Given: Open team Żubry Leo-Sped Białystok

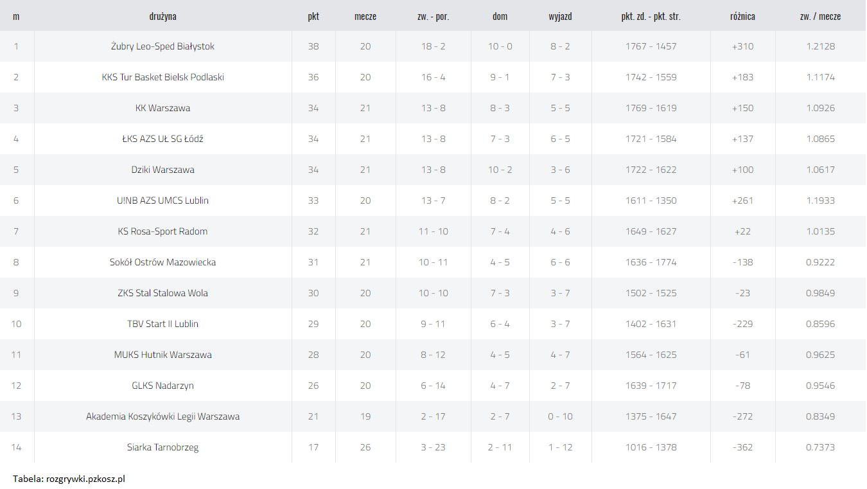Looking at the screenshot, I should point(162,46).
